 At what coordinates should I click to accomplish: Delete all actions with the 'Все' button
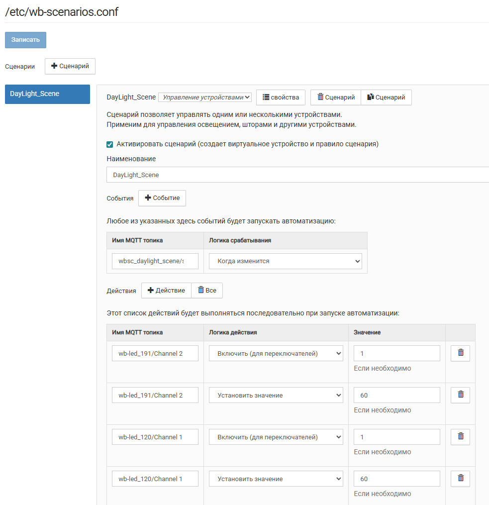(207, 291)
